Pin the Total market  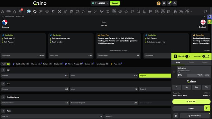point(3,111)
